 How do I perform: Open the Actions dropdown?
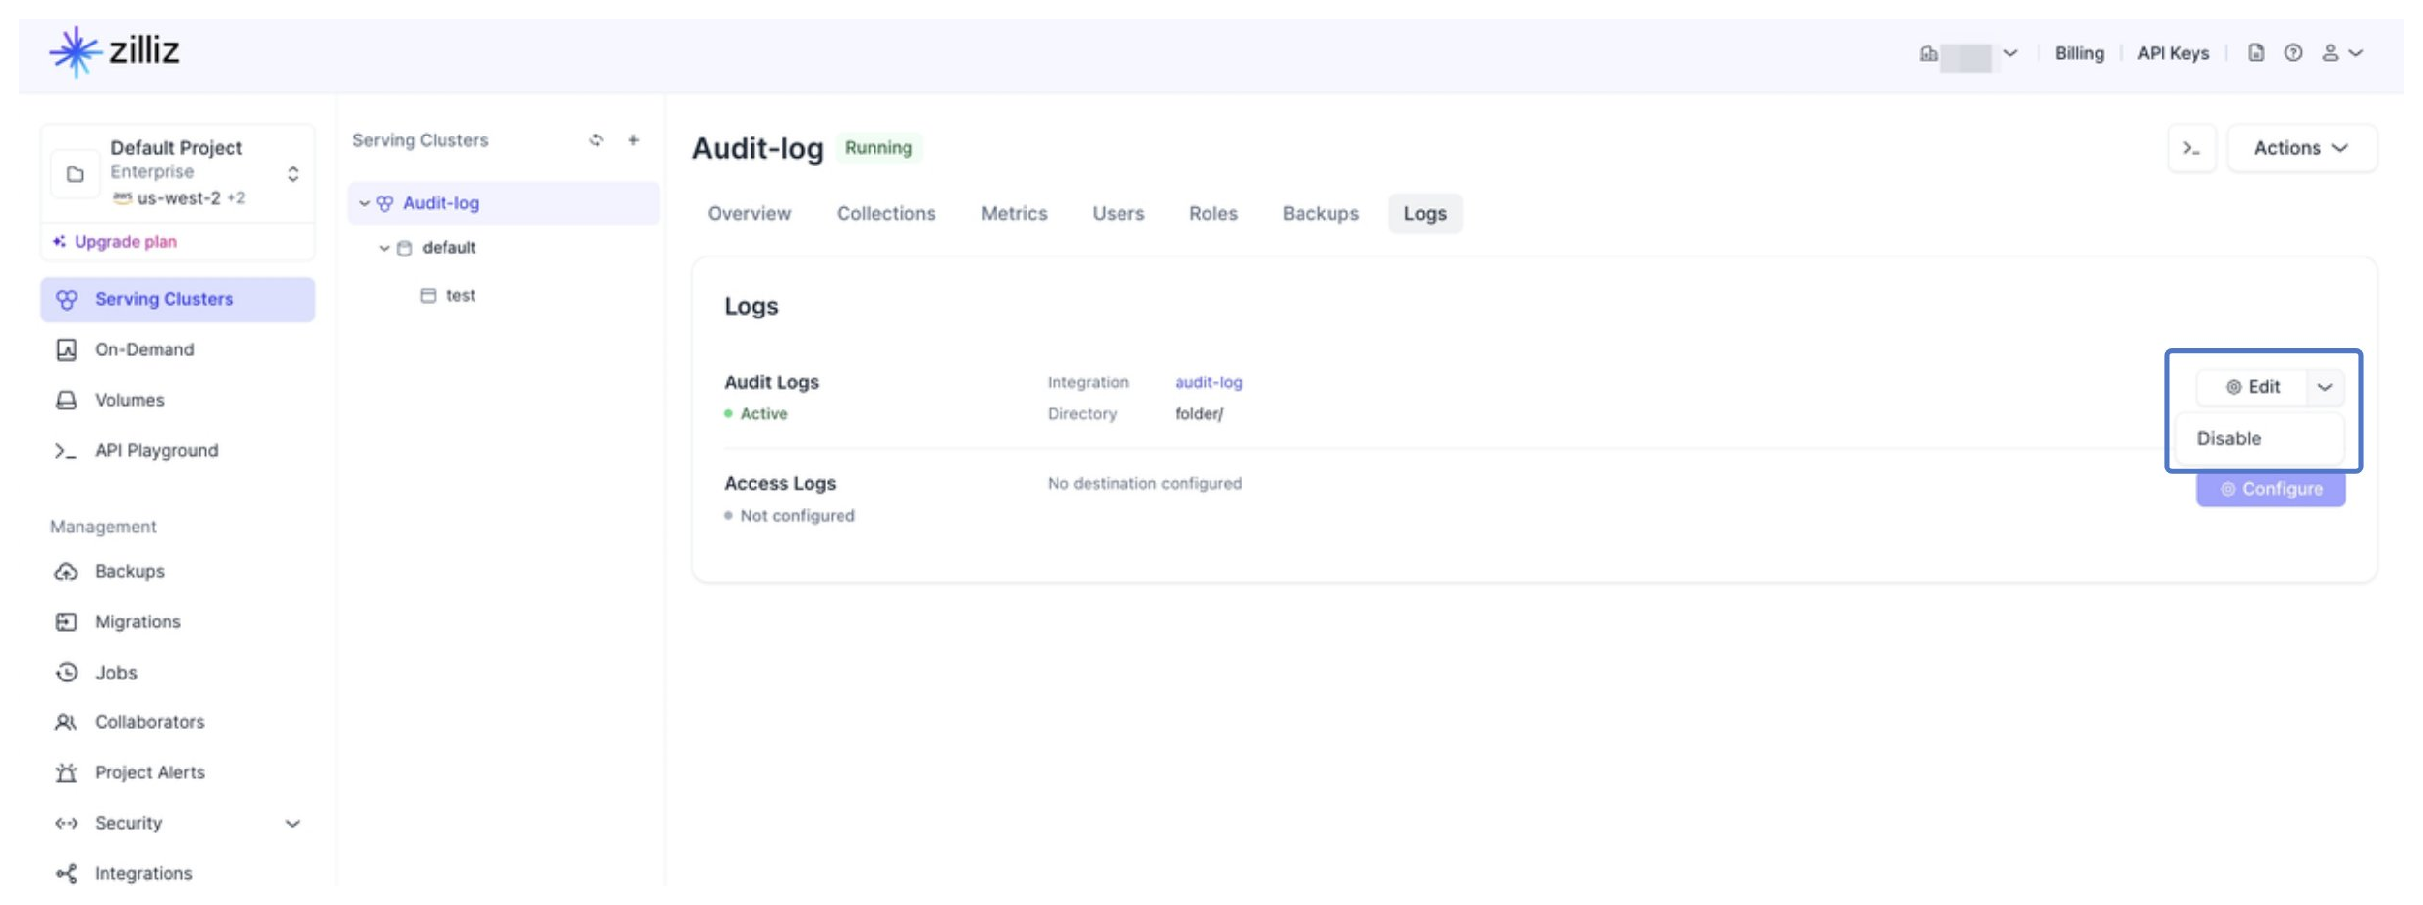2301,148
